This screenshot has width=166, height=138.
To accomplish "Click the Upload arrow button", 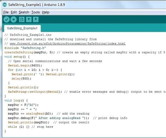I will pyautogui.click(x=13, y=20).
